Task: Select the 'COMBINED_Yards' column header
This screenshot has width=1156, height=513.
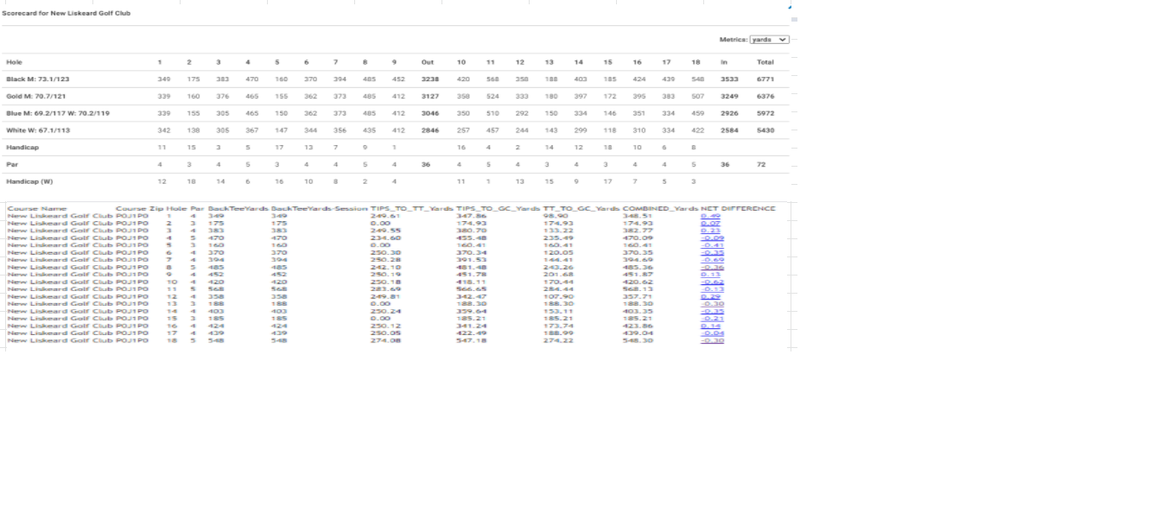Action: coord(660,208)
